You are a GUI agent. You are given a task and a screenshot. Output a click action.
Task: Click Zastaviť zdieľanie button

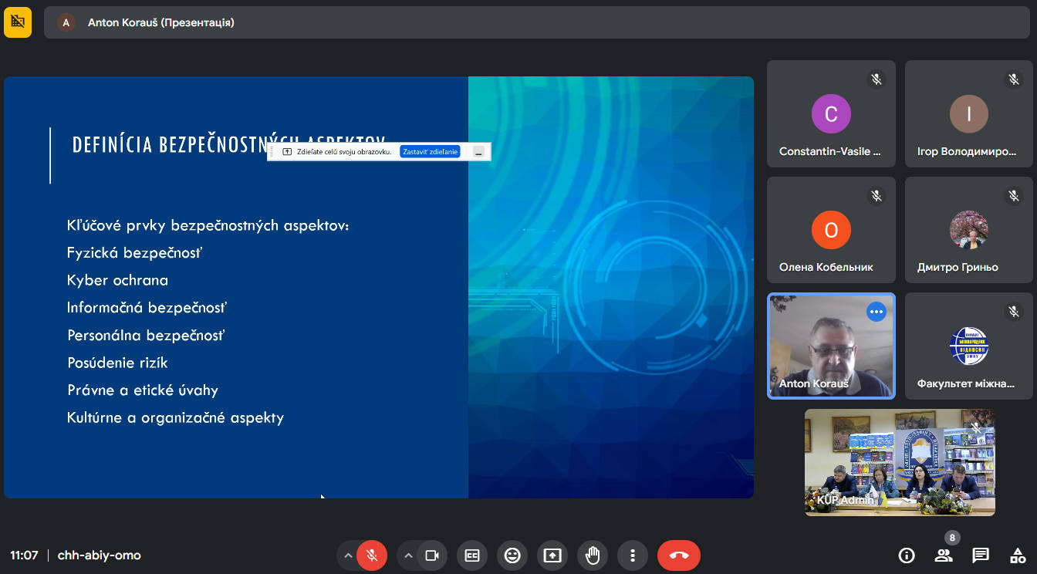coord(430,152)
